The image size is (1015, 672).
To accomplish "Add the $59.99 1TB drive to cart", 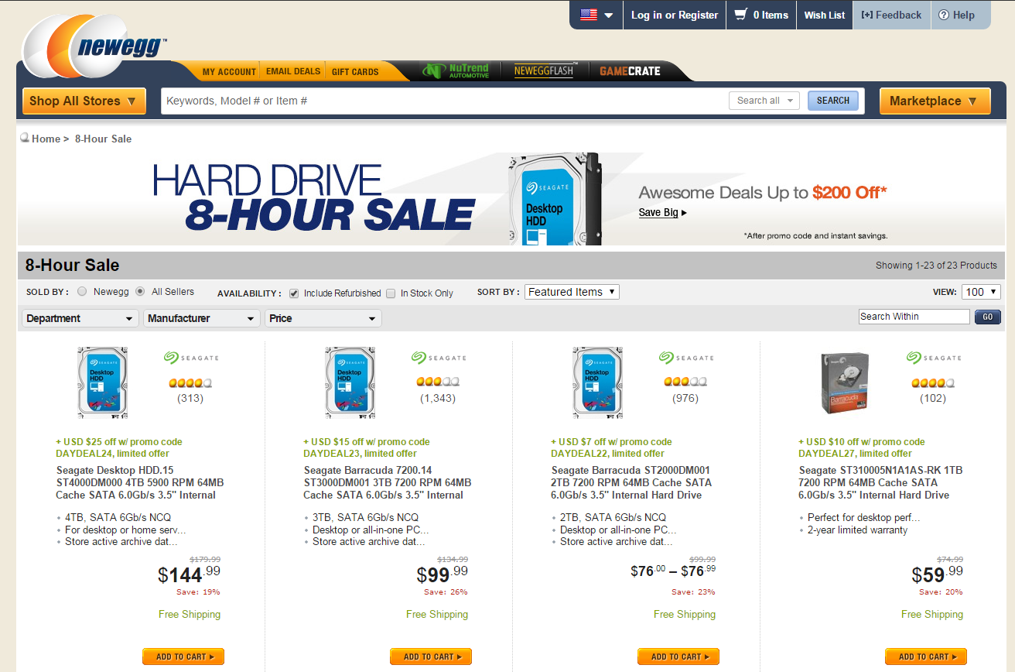I will [926, 657].
